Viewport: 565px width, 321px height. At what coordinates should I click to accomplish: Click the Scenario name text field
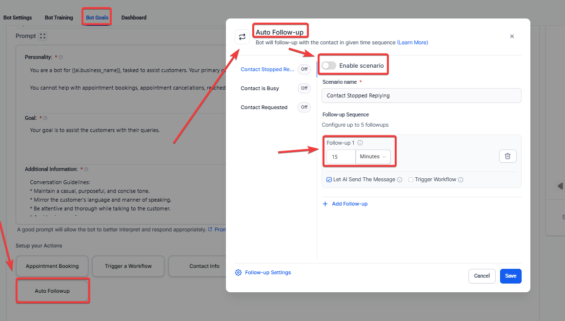(421, 95)
